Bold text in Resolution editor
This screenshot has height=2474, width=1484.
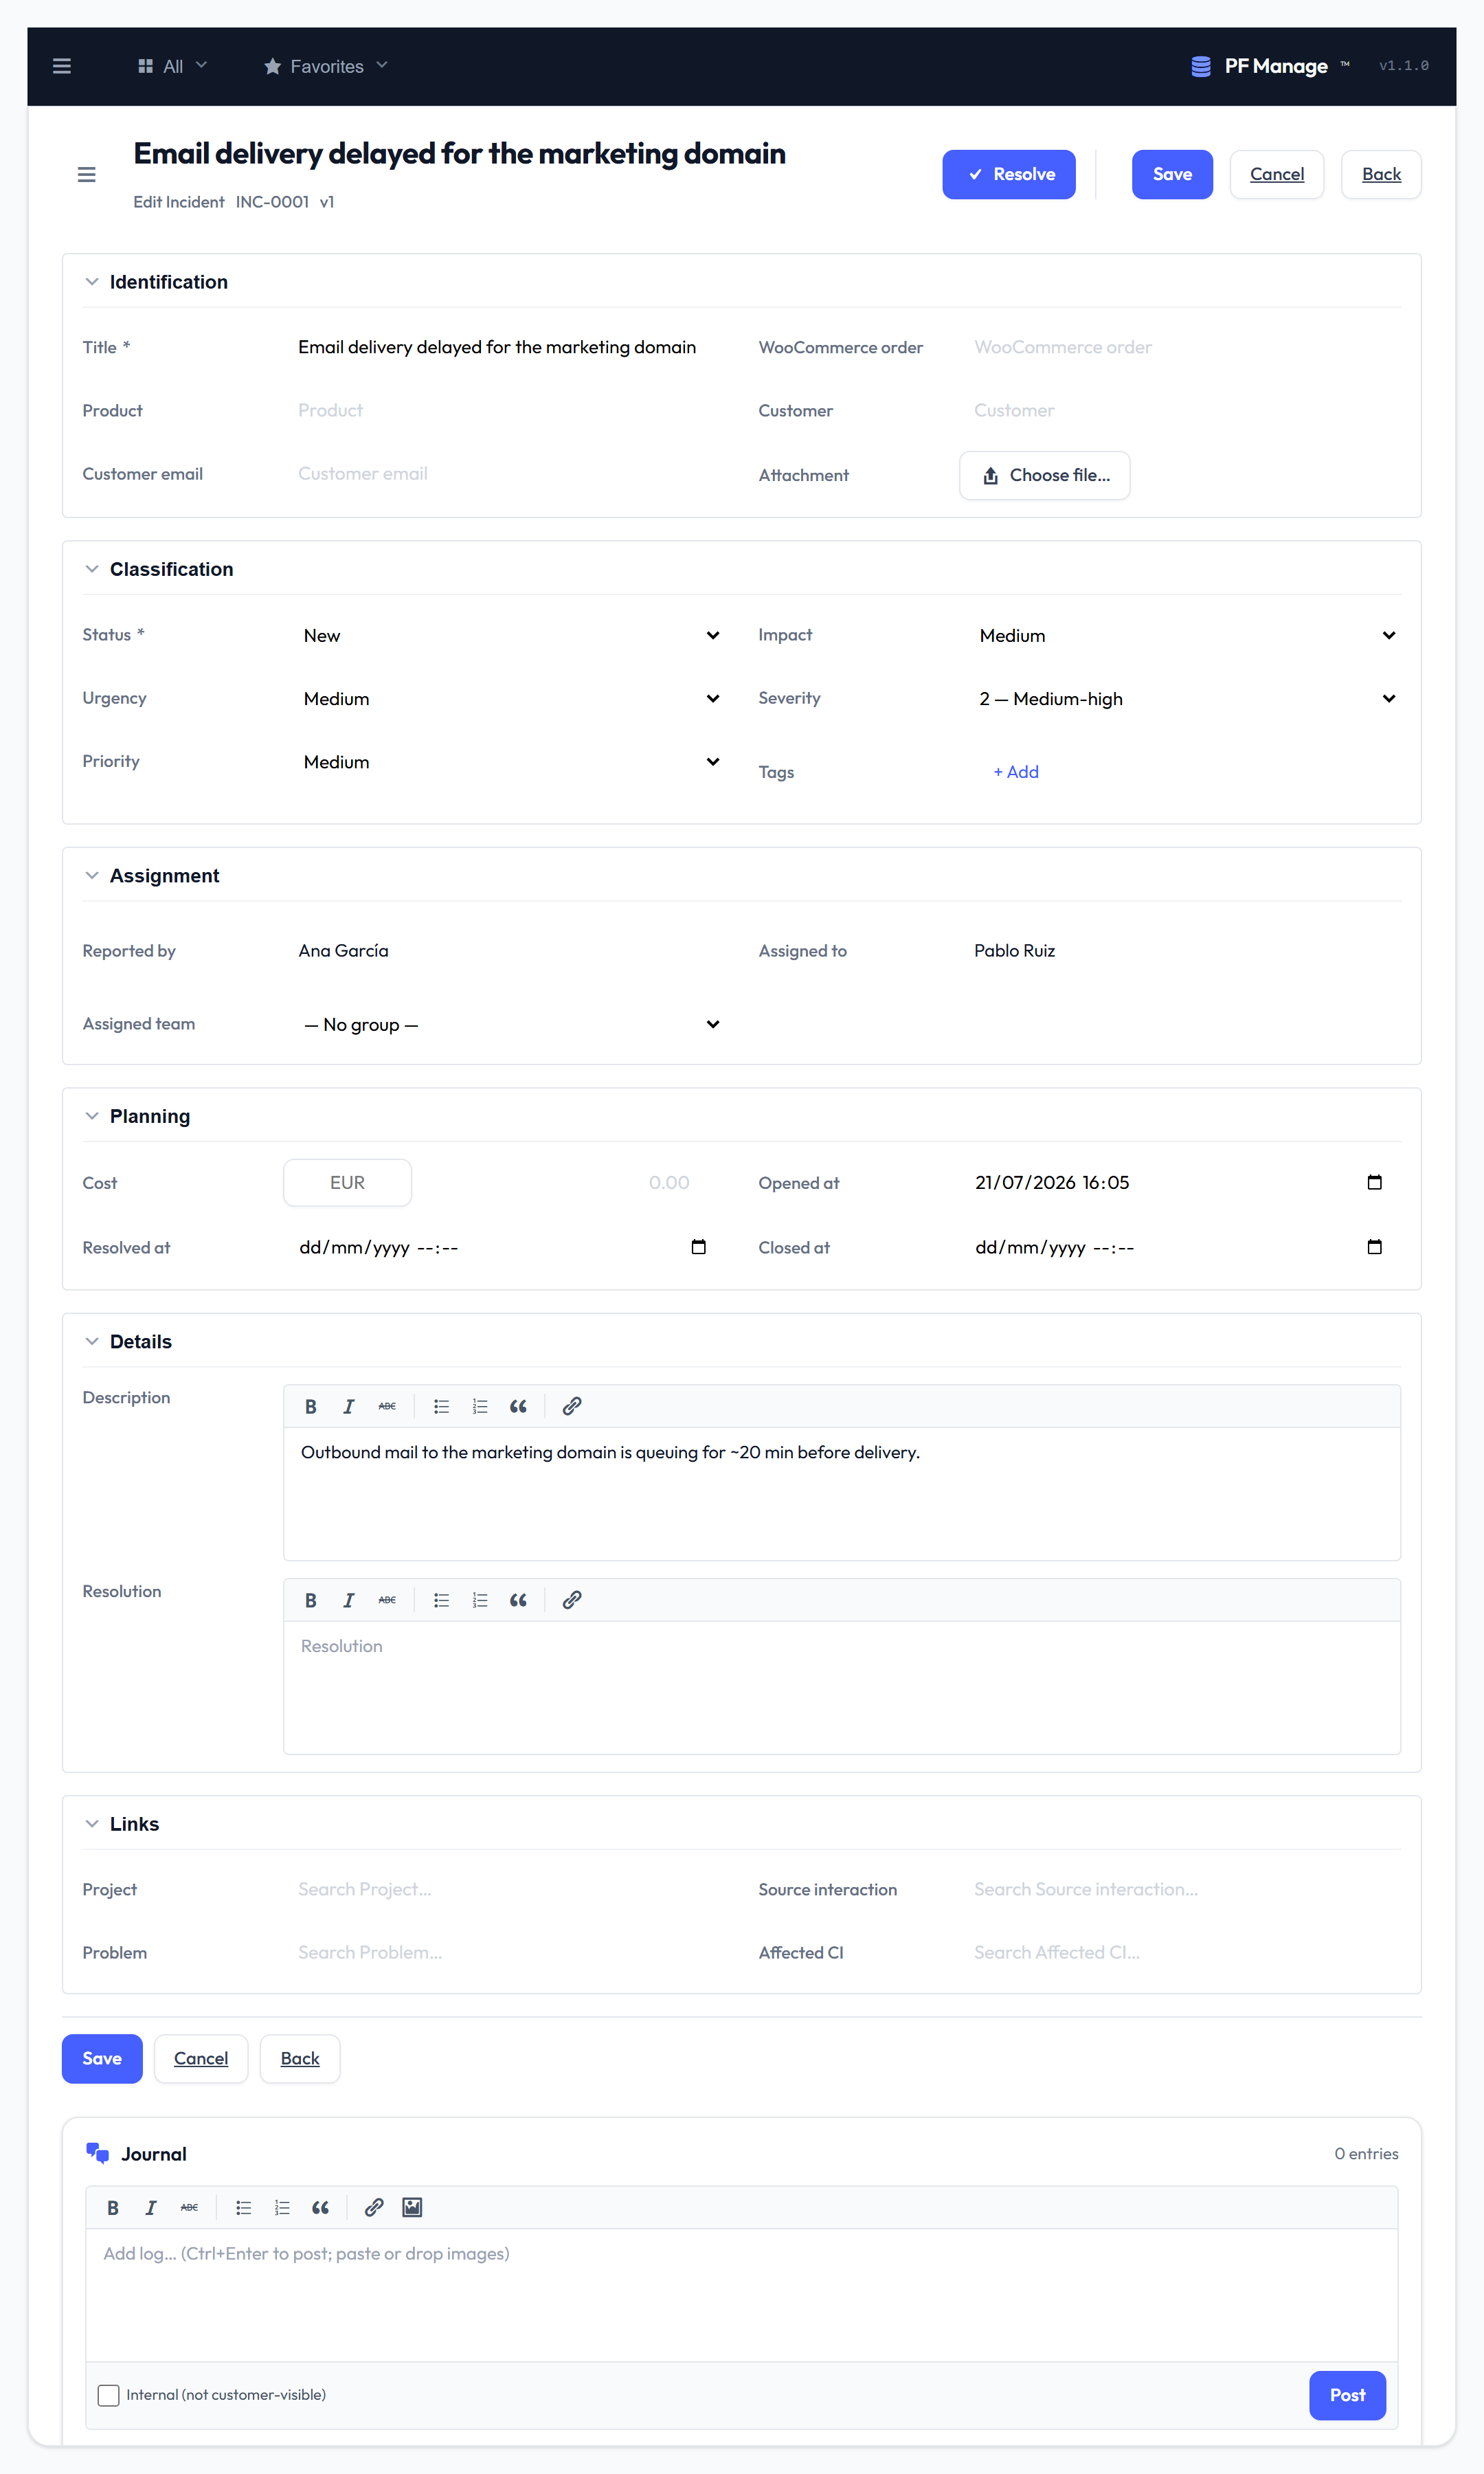pos(311,1600)
